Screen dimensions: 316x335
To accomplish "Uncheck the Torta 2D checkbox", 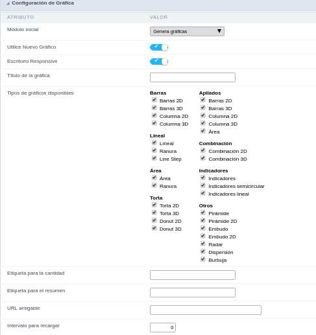I will (x=154, y=205).
